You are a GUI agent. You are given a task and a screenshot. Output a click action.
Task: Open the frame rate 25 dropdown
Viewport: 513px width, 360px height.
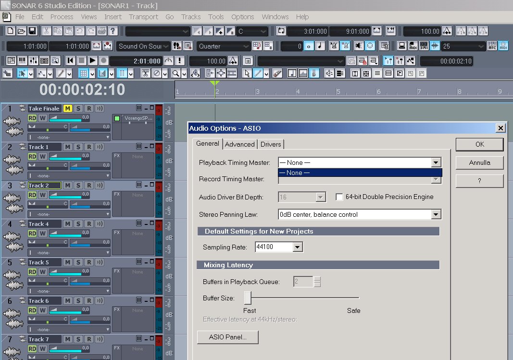463,46
